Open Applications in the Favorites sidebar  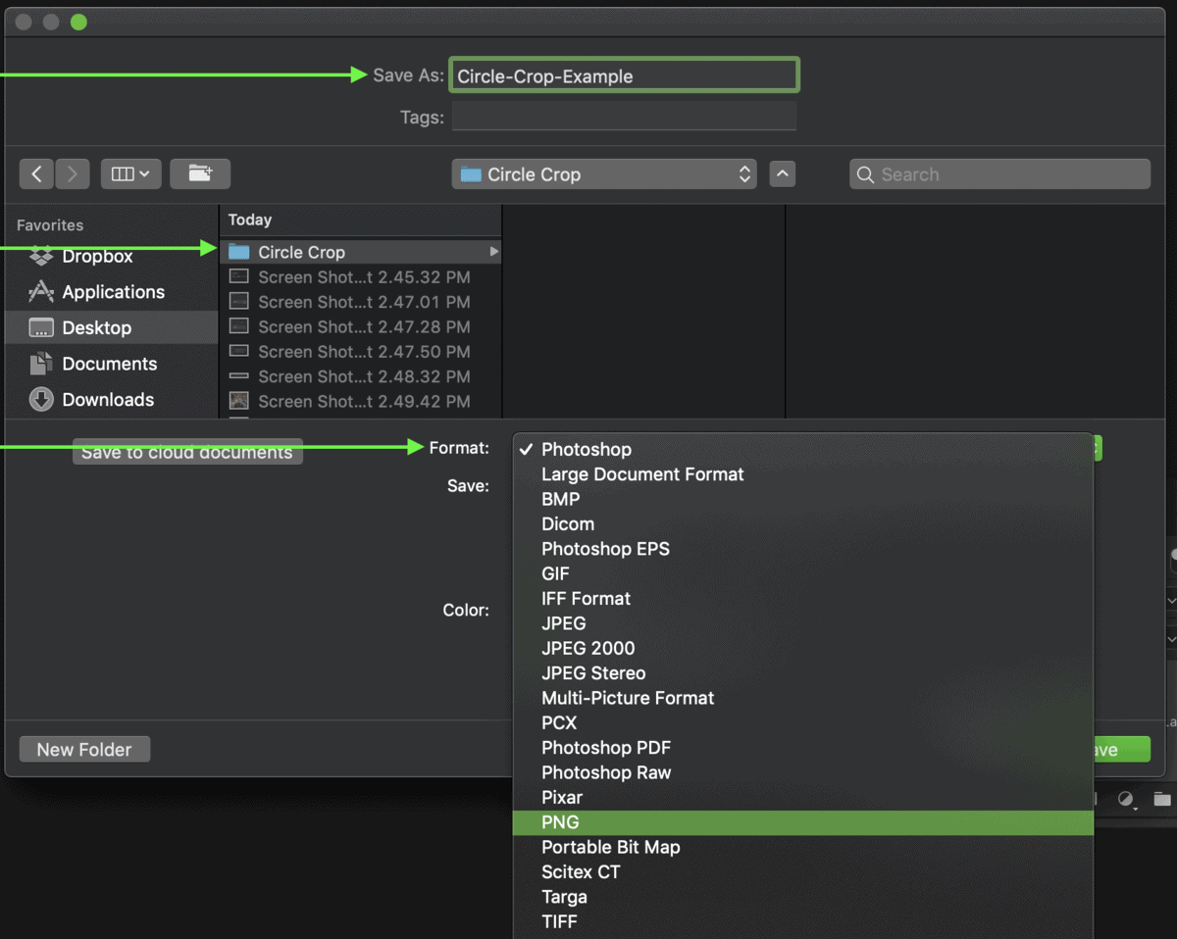(x=97, y=292)
